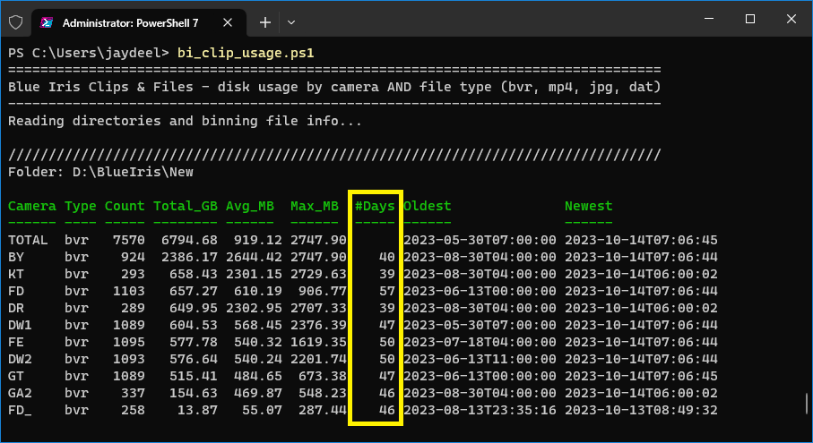The image size is (813, 443).
Task: Click the DW2 camera row label
Action: click(21, 359)
